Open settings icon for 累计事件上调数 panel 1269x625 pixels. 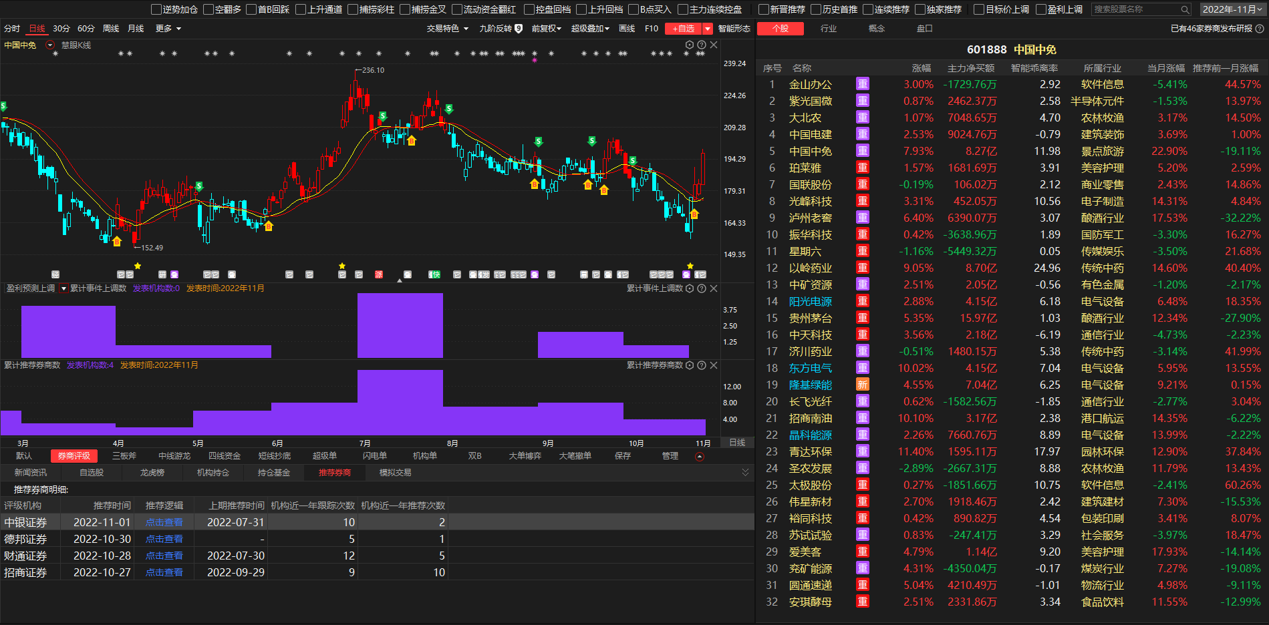pos(690,288)
